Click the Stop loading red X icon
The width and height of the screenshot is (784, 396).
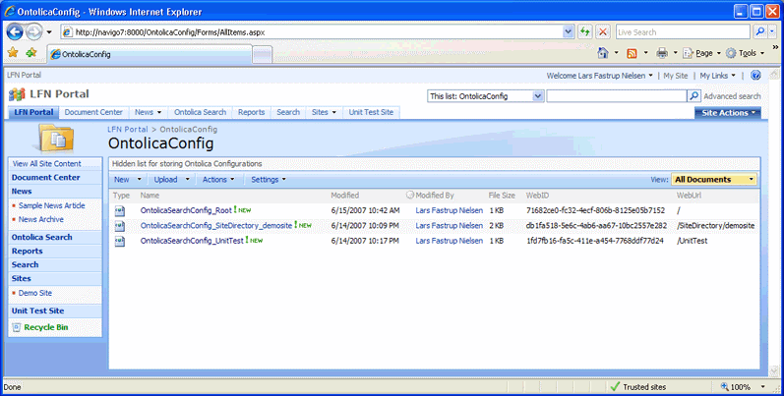603,32
